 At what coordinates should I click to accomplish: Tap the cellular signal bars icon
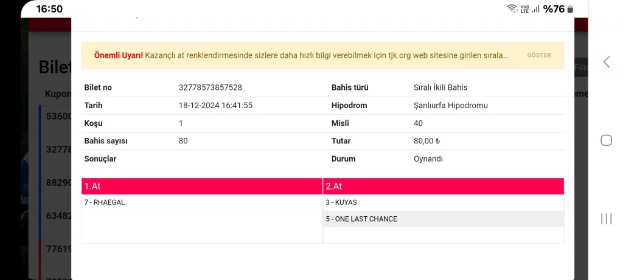pyautogui.click(x=536, y=9)
